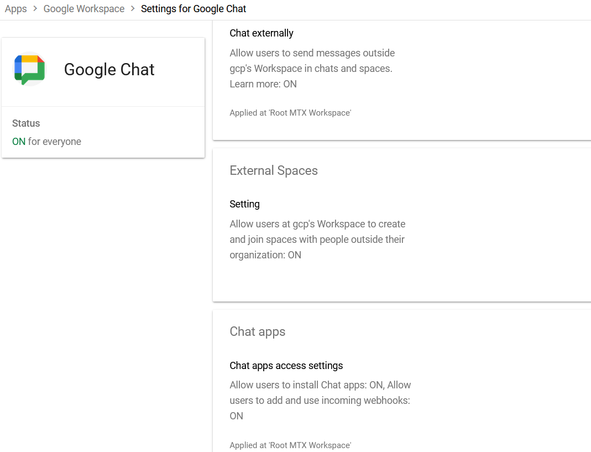Viewport: 591px width, 452px height.
Task: Open the 'Setting' row in External Spaces
Action: click(x=244, y=204)
